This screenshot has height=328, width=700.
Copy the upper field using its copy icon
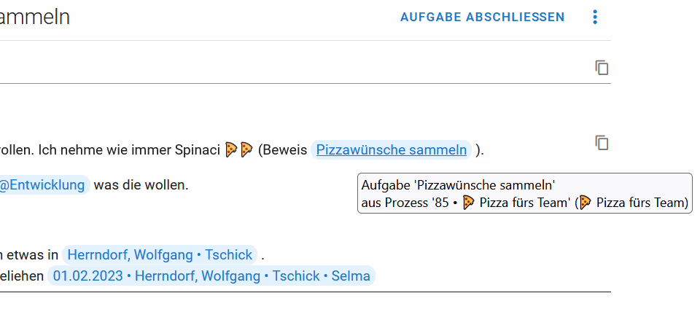pyautogui.click(x=602, y=67)
